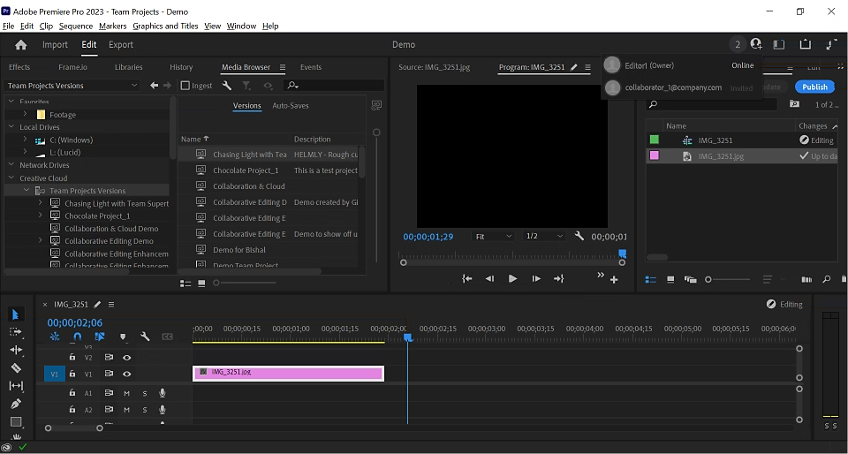848x454 pixels.
Task: Click the Home icon
Action: (20, 45)
